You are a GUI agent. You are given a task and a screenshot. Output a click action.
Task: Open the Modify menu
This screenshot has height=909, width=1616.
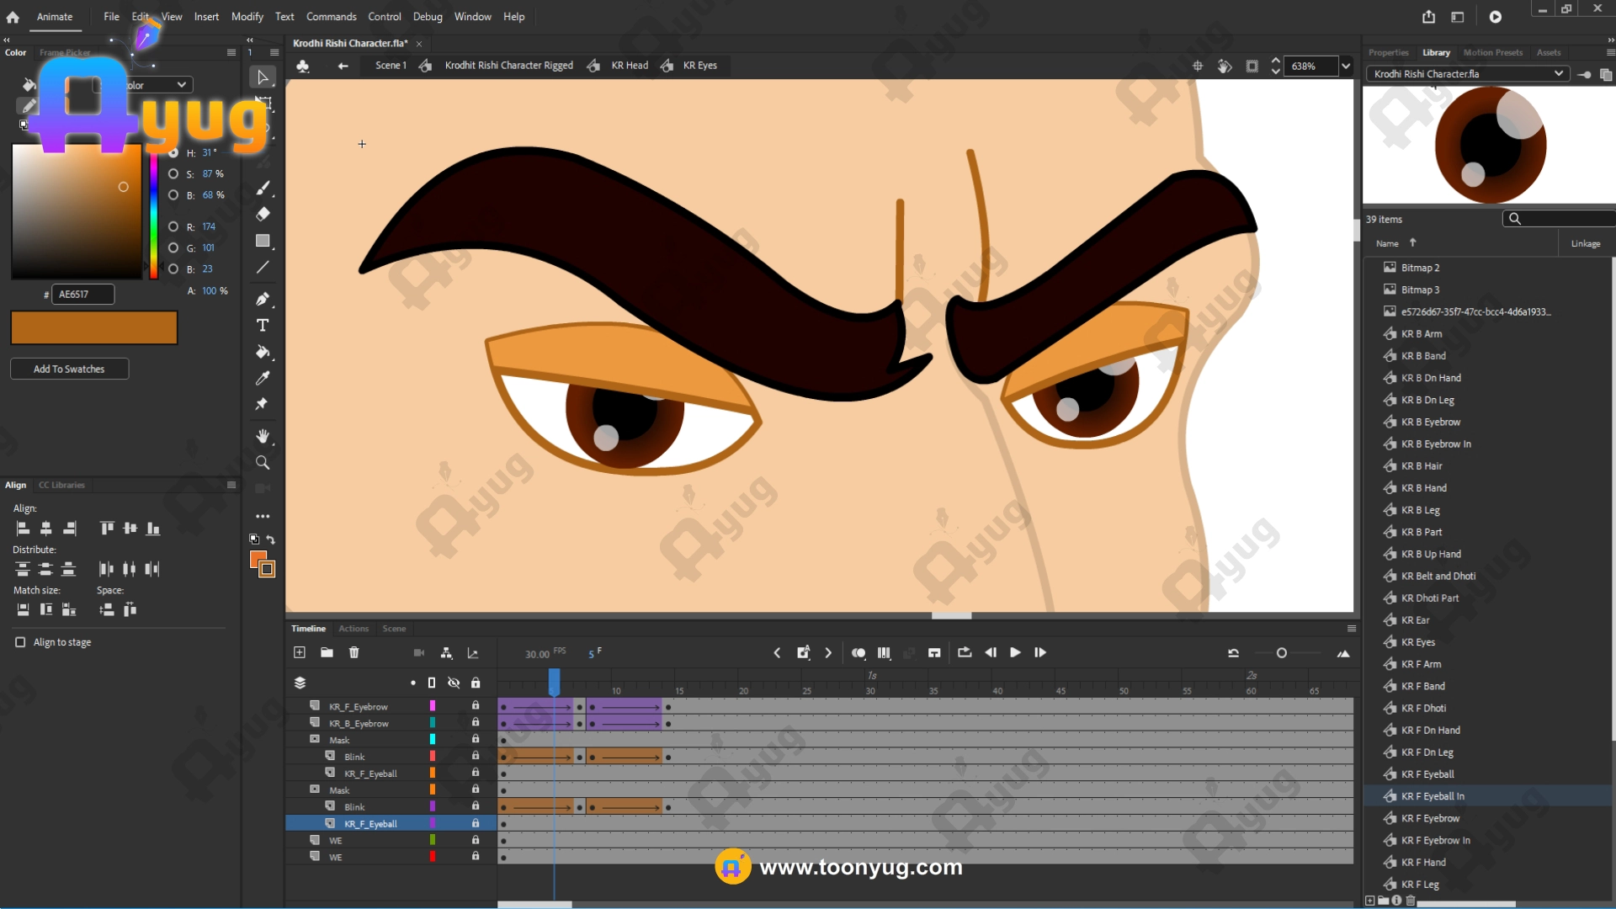coord(247,17)
